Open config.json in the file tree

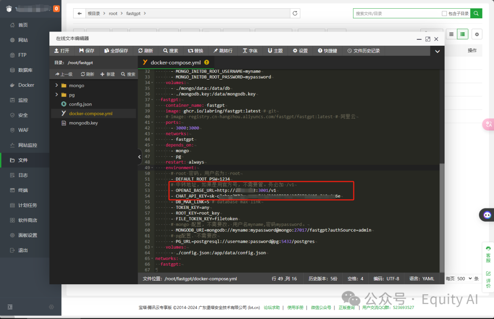pyautogui.click(x=80, y=104)
